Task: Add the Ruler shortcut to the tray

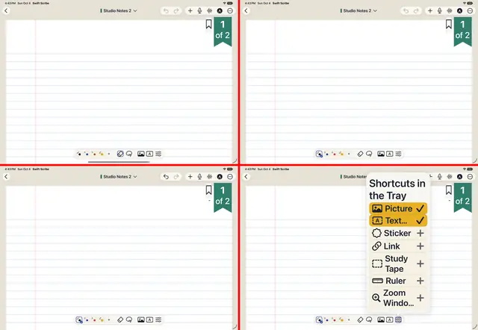Action: 398,281
